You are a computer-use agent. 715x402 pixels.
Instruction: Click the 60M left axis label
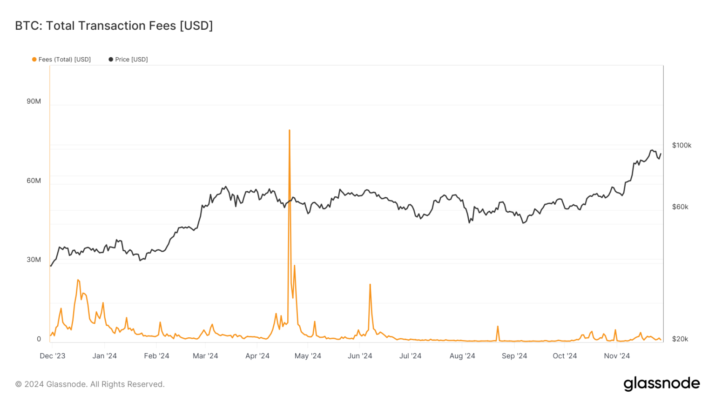[x=34, y=181]
